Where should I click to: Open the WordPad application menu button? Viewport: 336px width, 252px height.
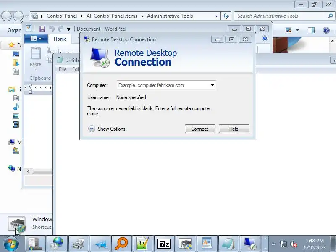tap(36, 39)
